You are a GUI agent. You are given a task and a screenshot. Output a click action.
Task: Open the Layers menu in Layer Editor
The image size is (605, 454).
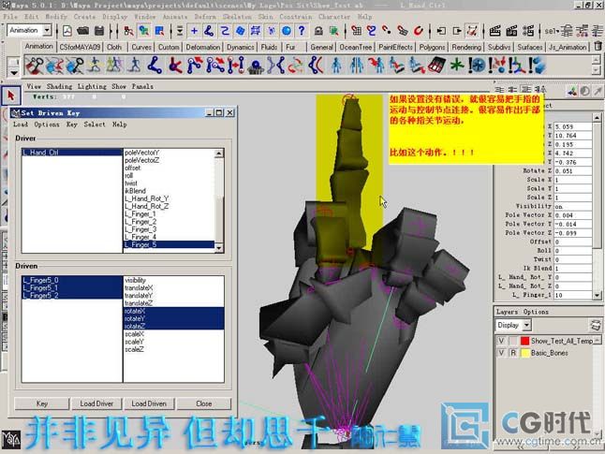point(507,312)
